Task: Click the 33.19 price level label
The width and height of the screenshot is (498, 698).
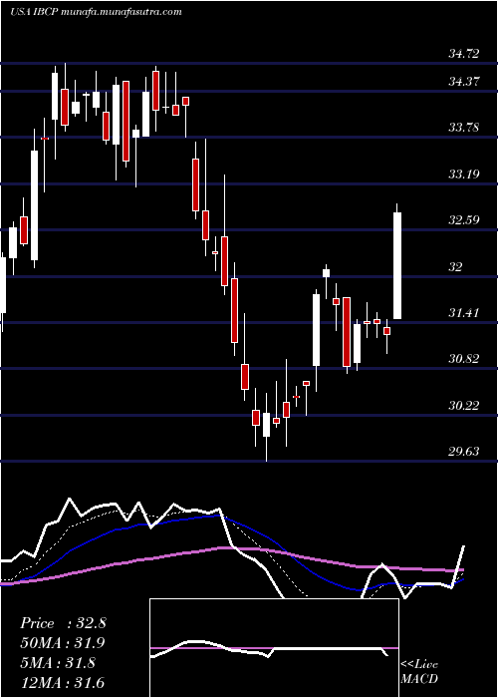Action: [x=464, y=174]
